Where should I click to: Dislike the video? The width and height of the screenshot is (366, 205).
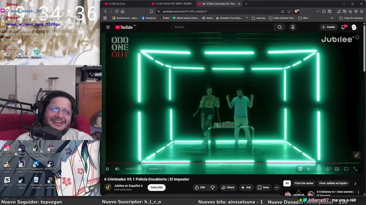coord(212,187)
